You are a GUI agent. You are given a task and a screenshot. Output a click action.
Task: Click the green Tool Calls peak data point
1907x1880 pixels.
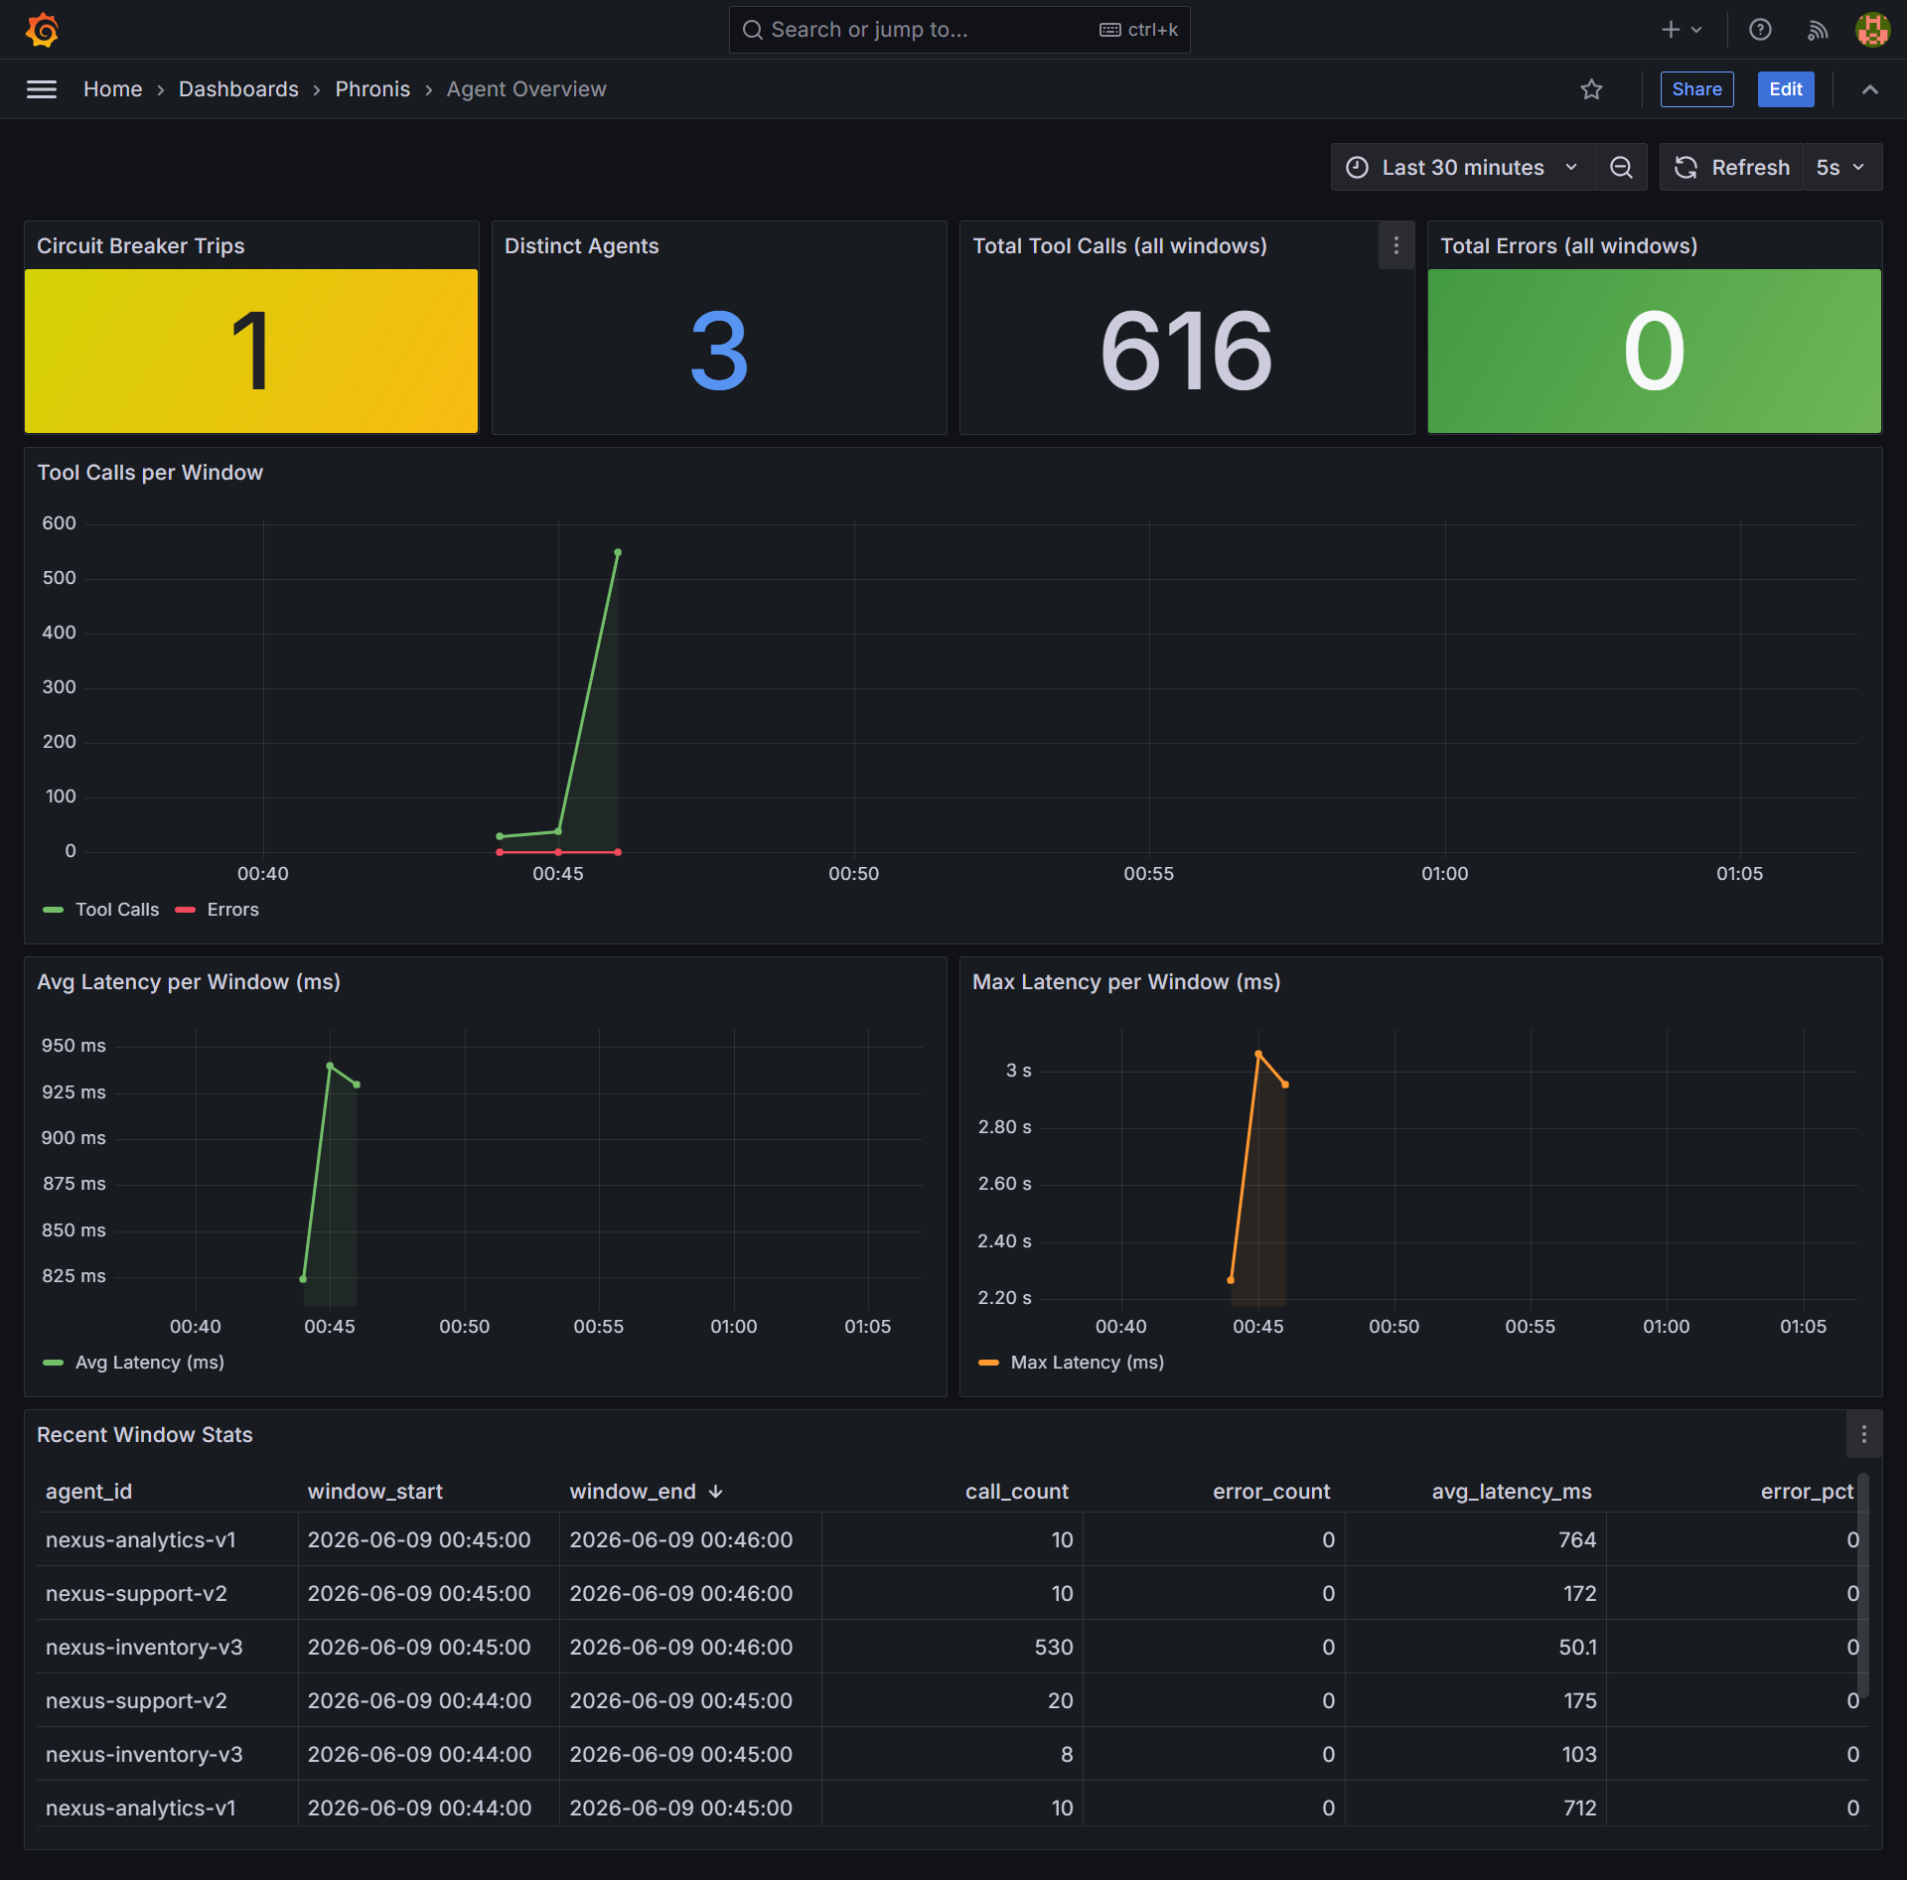point(618,552)
